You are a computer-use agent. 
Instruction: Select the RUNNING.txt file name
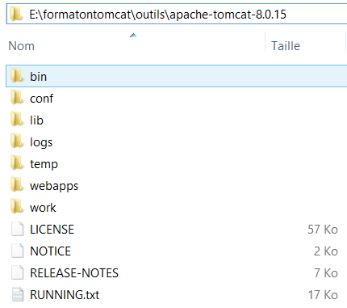pos(65,295)
